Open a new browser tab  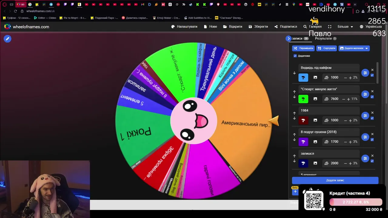(x=355, y=5)
